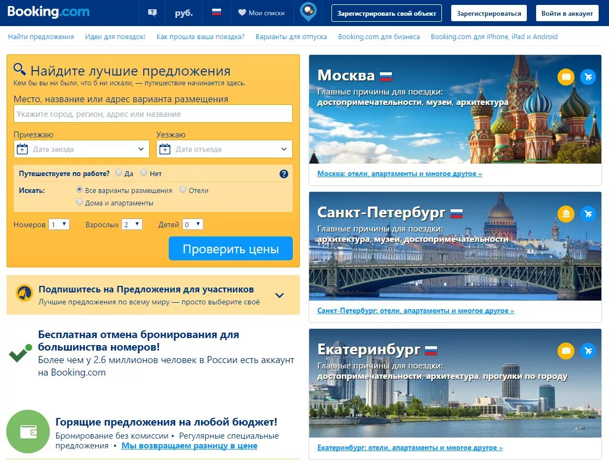Click the flag beside Санкт-Петербург title
The width and height of the screenshot is (609, 462).
tap(457, 214)
